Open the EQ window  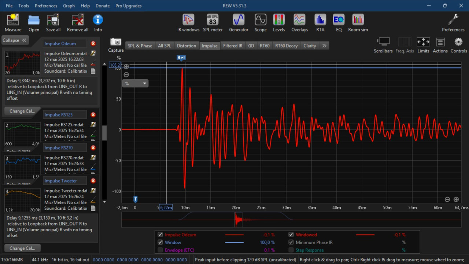(339, 23)
